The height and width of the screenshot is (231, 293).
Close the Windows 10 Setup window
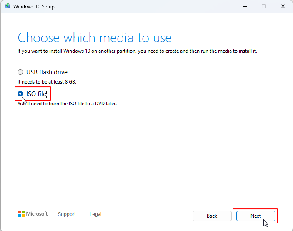[x=283, y=7]
